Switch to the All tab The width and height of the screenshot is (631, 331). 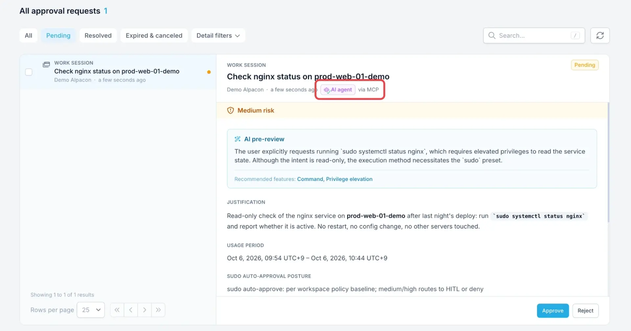29,35
